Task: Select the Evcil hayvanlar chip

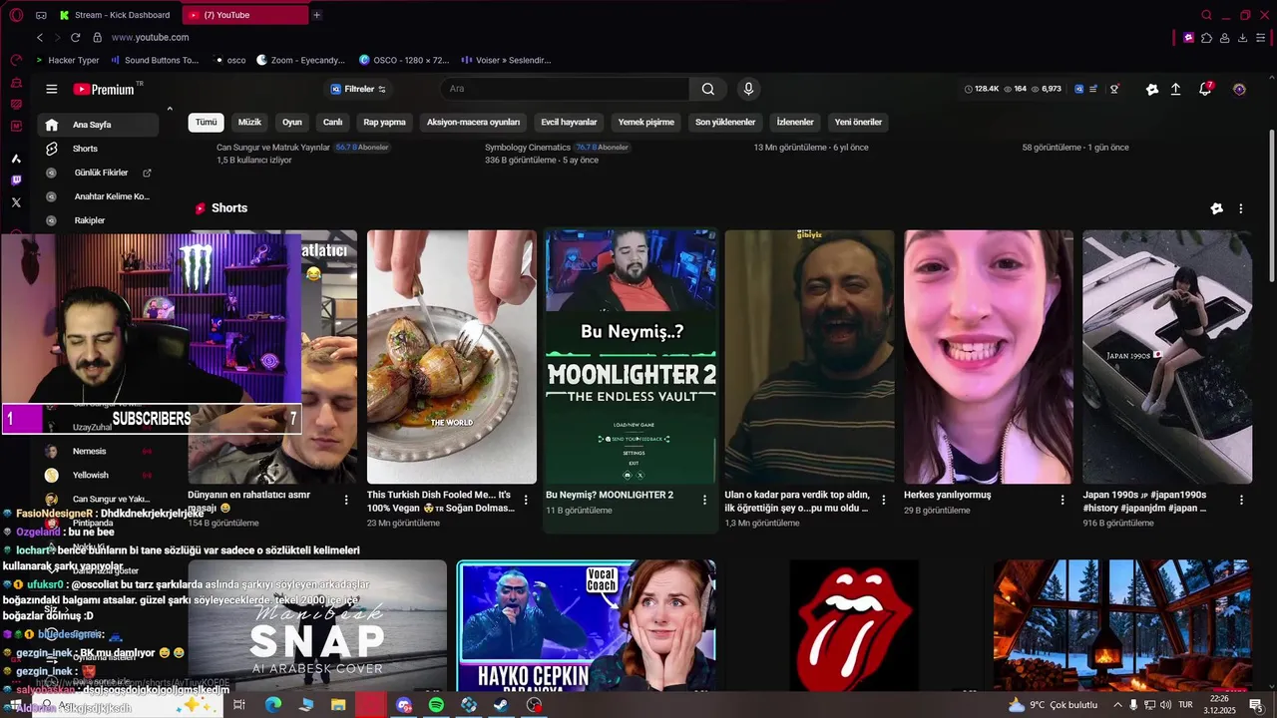Action: point(569,122)
